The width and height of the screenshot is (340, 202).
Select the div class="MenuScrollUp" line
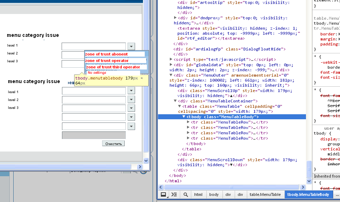(235, 93)
